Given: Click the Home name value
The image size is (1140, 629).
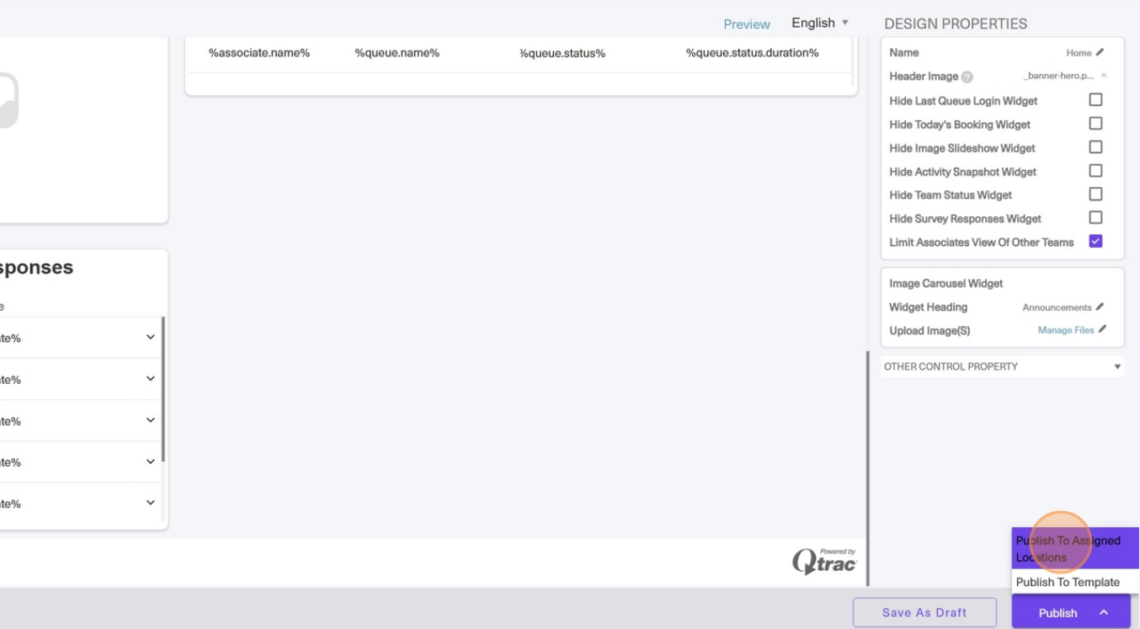Looking at the screenshot, I should (x=1079, y=52).
